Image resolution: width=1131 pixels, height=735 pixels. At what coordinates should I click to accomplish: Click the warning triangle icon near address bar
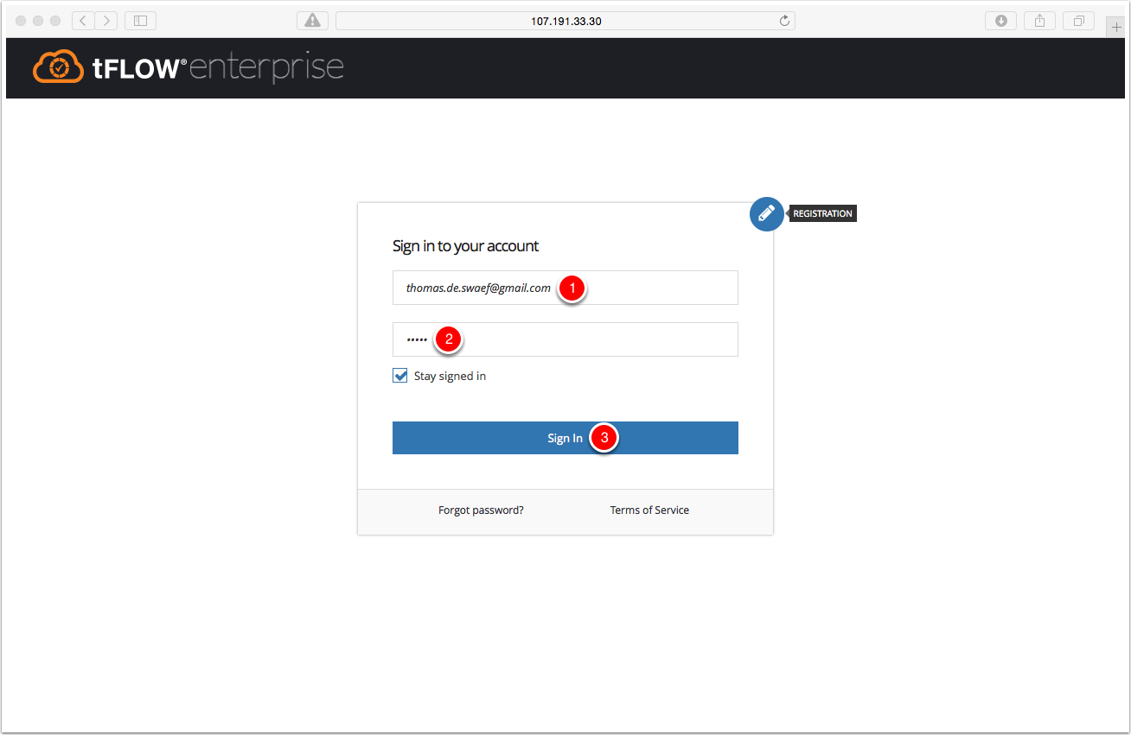[x=312, y=21]
